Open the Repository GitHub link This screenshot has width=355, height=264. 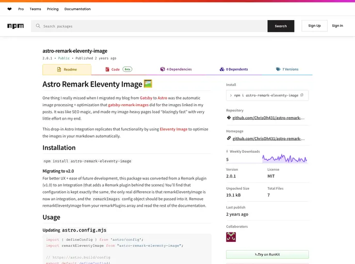point(268,118)
